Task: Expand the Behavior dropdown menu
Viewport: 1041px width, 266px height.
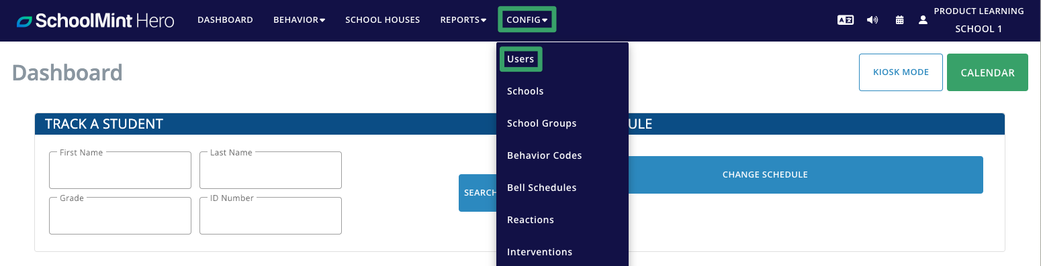Action: coord(299,20)
